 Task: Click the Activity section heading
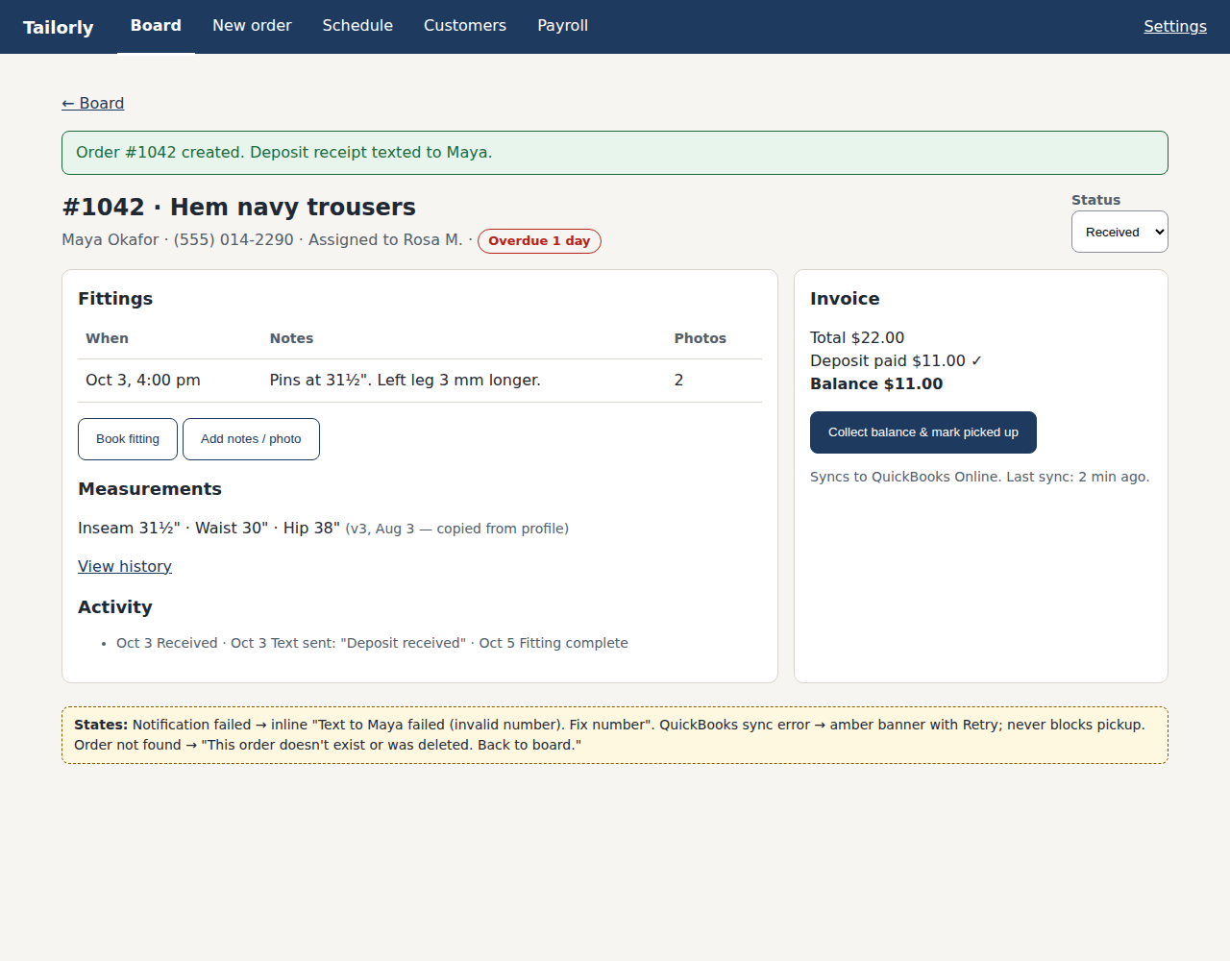[115, 607]
